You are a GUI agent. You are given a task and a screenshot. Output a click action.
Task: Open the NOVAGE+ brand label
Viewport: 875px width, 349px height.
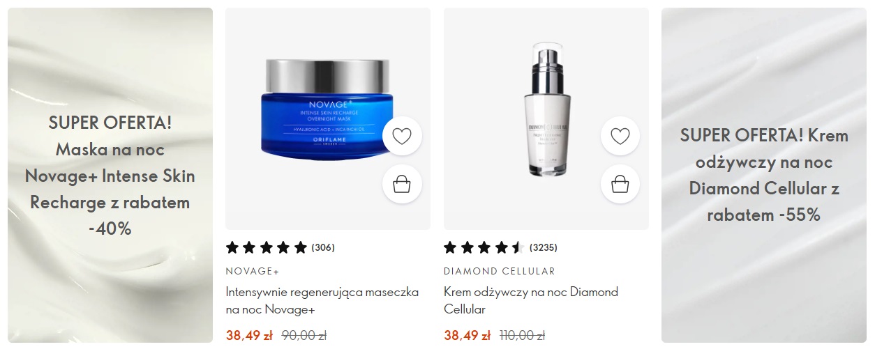pyautogui.click(x=253, y=271)
